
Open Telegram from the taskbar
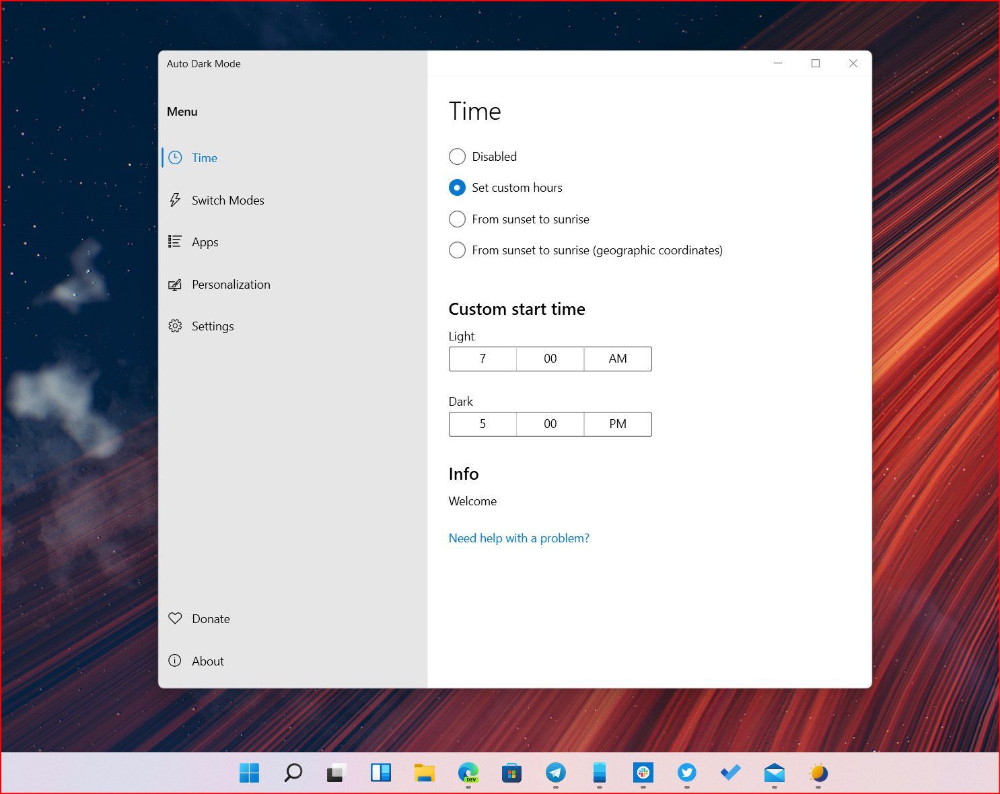pos(556,772)
